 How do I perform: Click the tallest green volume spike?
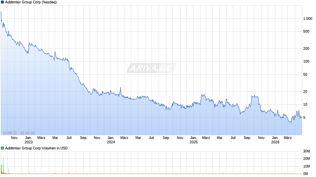(x=3, y=166)
